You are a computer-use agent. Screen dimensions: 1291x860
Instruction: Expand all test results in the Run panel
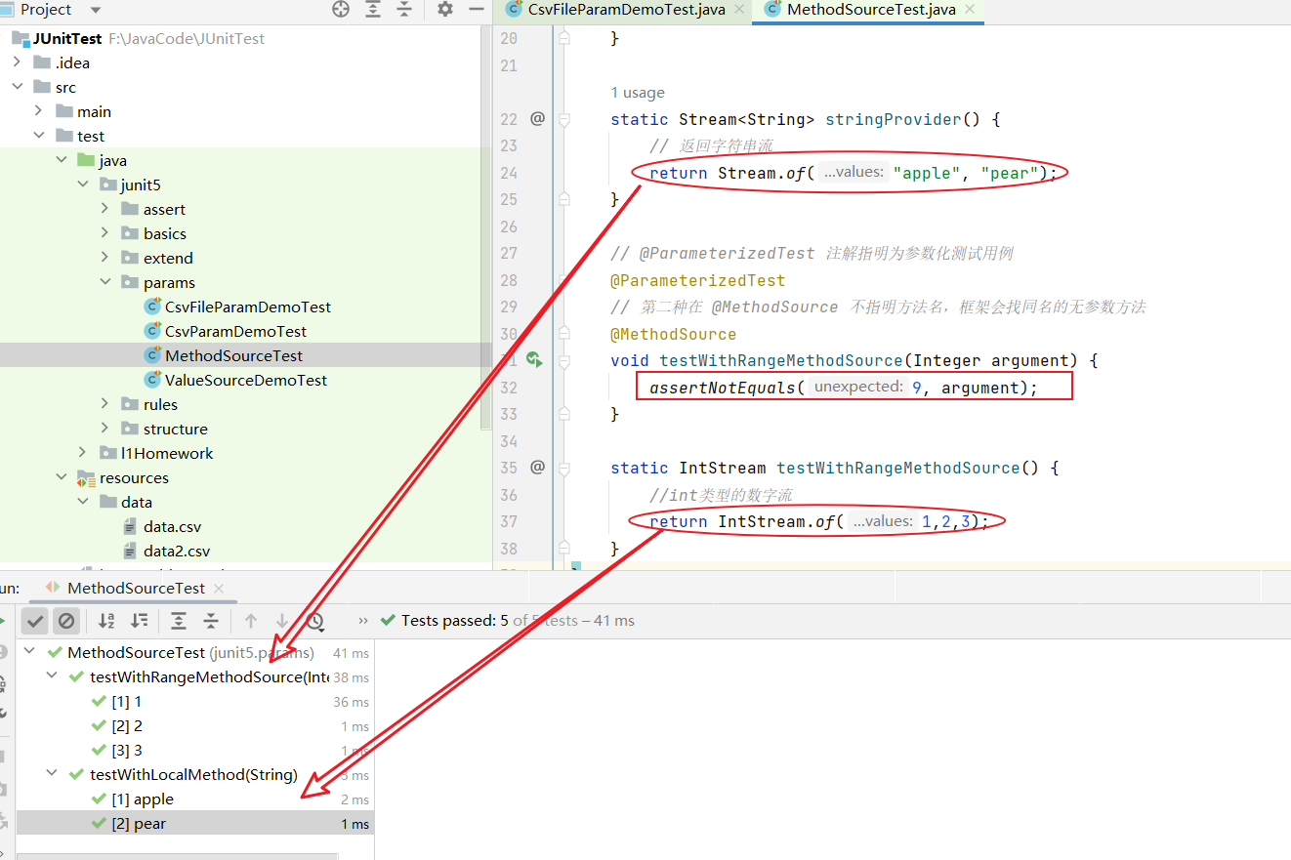pyautogui.click(x=179, y=621)
